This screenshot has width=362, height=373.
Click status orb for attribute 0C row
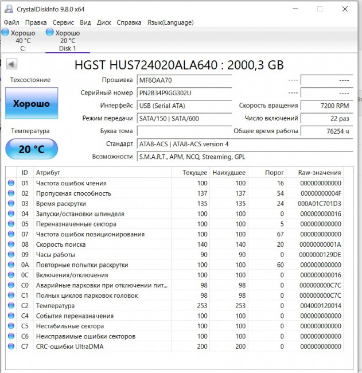pyautogui.click(x=11, y=275)
